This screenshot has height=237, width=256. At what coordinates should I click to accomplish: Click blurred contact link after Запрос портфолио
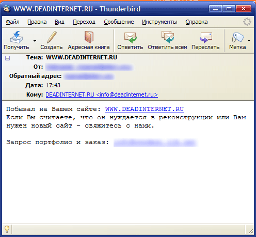(x=155, y=143)
